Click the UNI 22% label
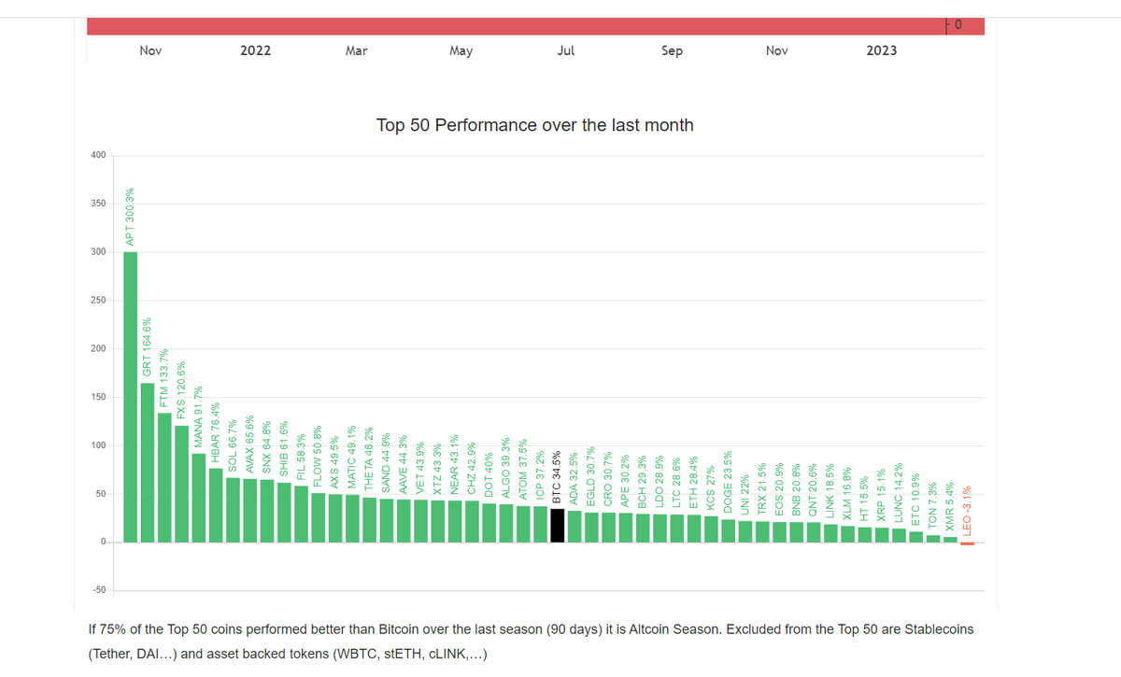 745,495
